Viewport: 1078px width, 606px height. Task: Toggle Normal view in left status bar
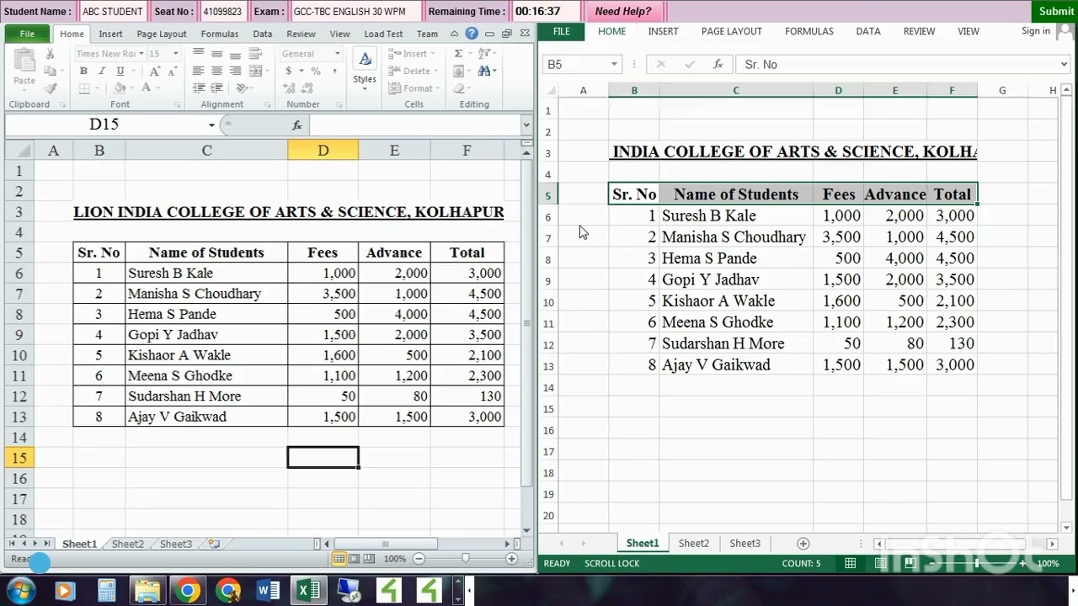(x=339, y=559)
